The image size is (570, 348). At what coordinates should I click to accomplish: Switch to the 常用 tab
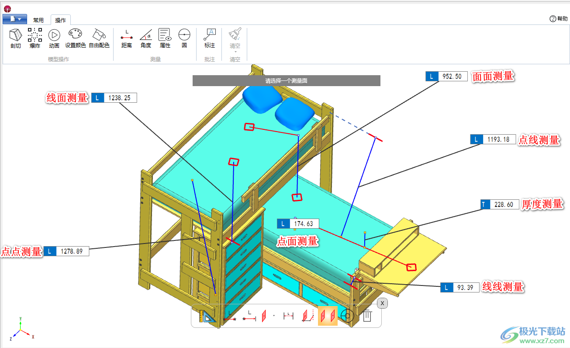pyautogui.click(x=38, y=20)
